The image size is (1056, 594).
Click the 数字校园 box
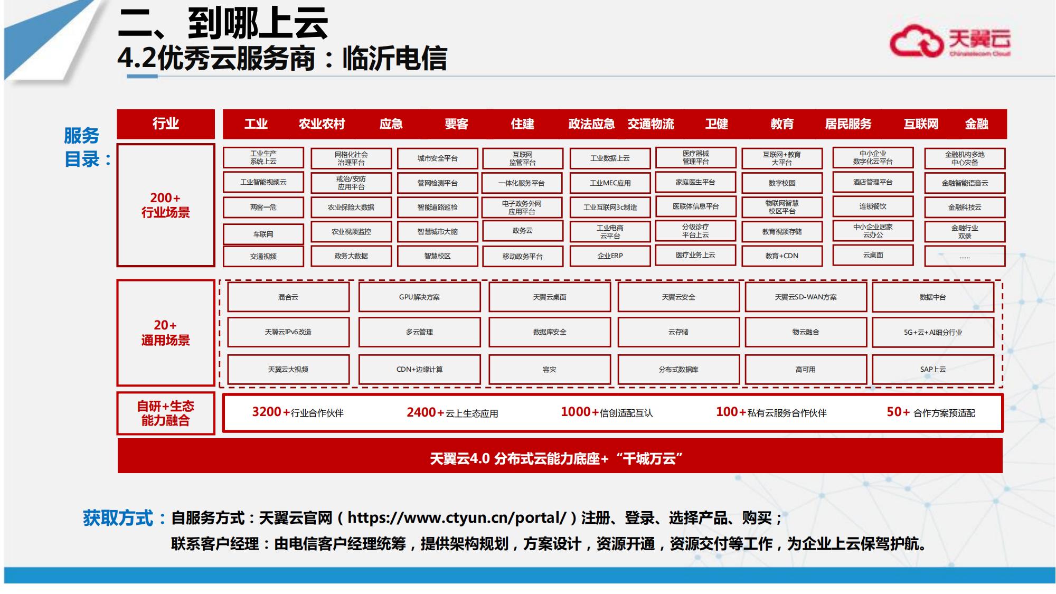(782, 183)
